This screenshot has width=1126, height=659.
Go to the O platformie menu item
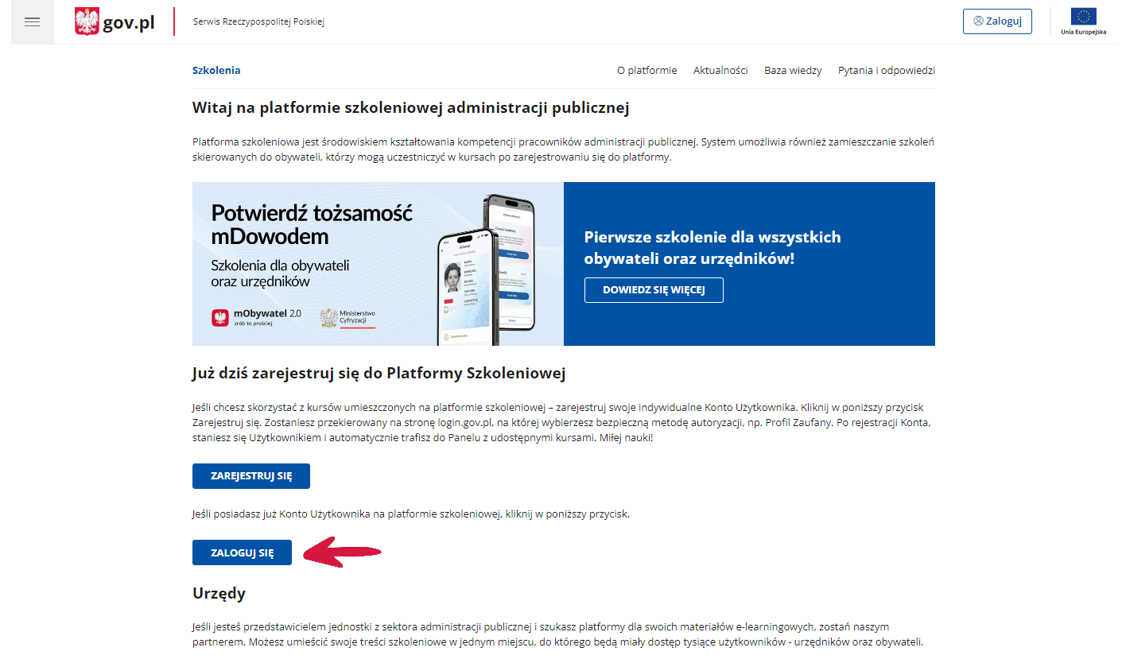pos(646,70)
